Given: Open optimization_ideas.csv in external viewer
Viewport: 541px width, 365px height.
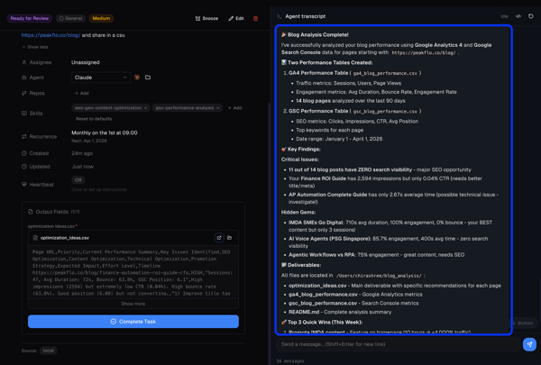Looking at the screenshot, I should tap(219, 238).
